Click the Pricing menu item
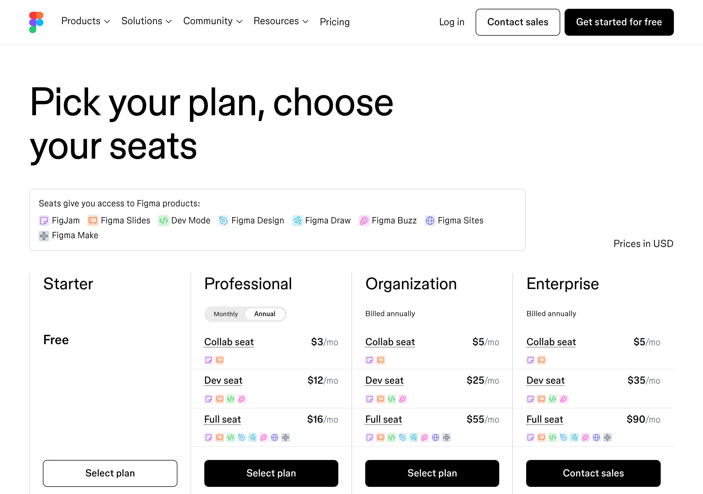This screenshot has height=494, width=703. [x=335, y=22]
